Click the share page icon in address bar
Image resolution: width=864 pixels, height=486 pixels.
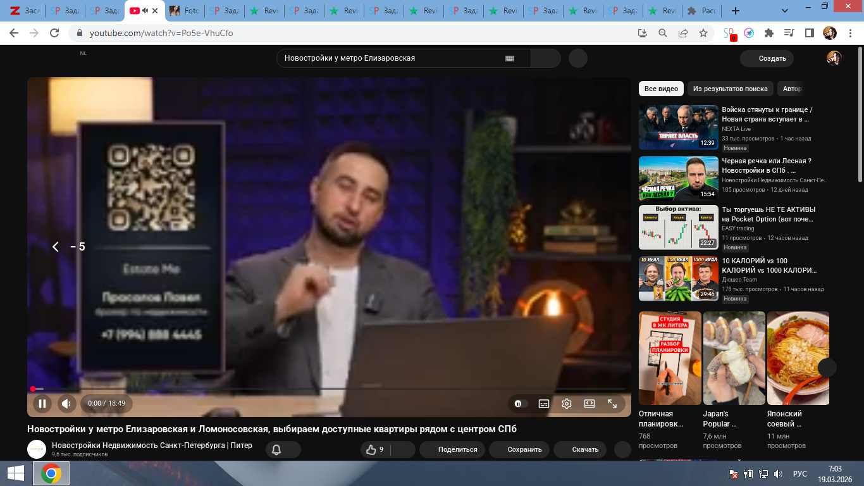tap(683, 33)
